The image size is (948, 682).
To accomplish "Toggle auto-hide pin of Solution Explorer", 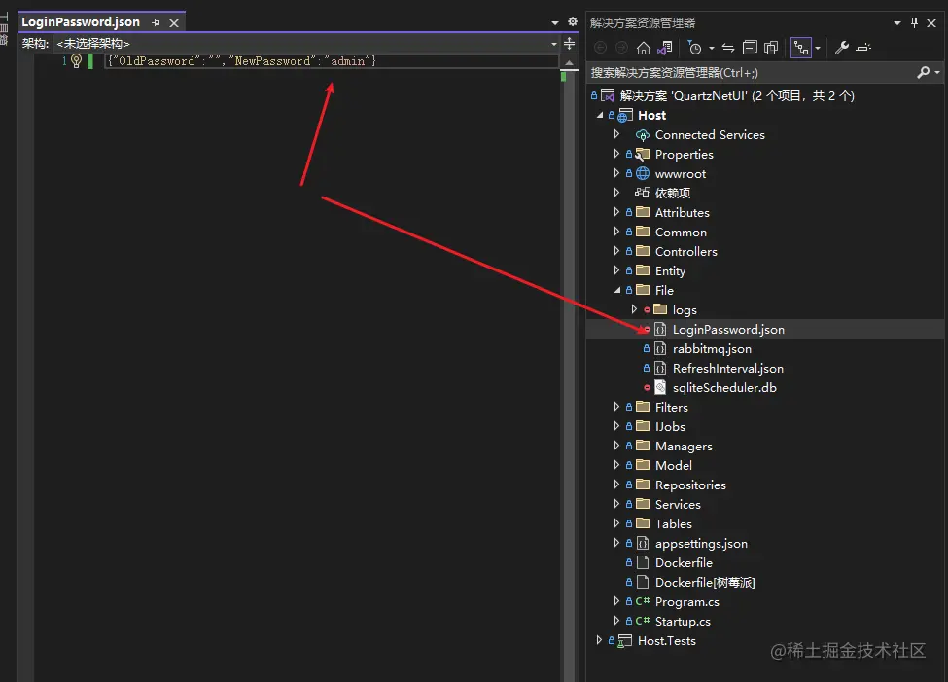I will (x=914, y=23).
